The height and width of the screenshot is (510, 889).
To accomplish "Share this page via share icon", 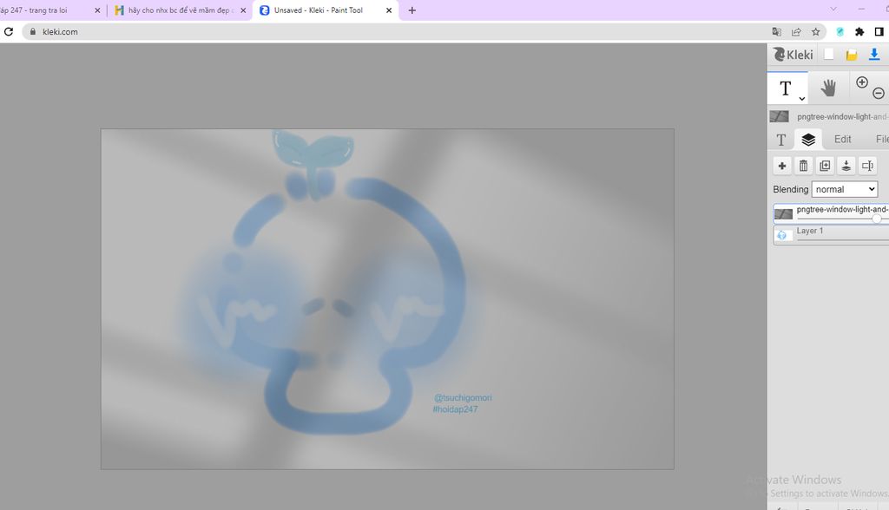I will [x=796, y=32].
